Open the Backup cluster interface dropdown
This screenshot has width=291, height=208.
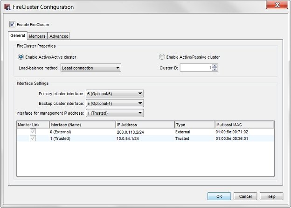coord(115,104)
